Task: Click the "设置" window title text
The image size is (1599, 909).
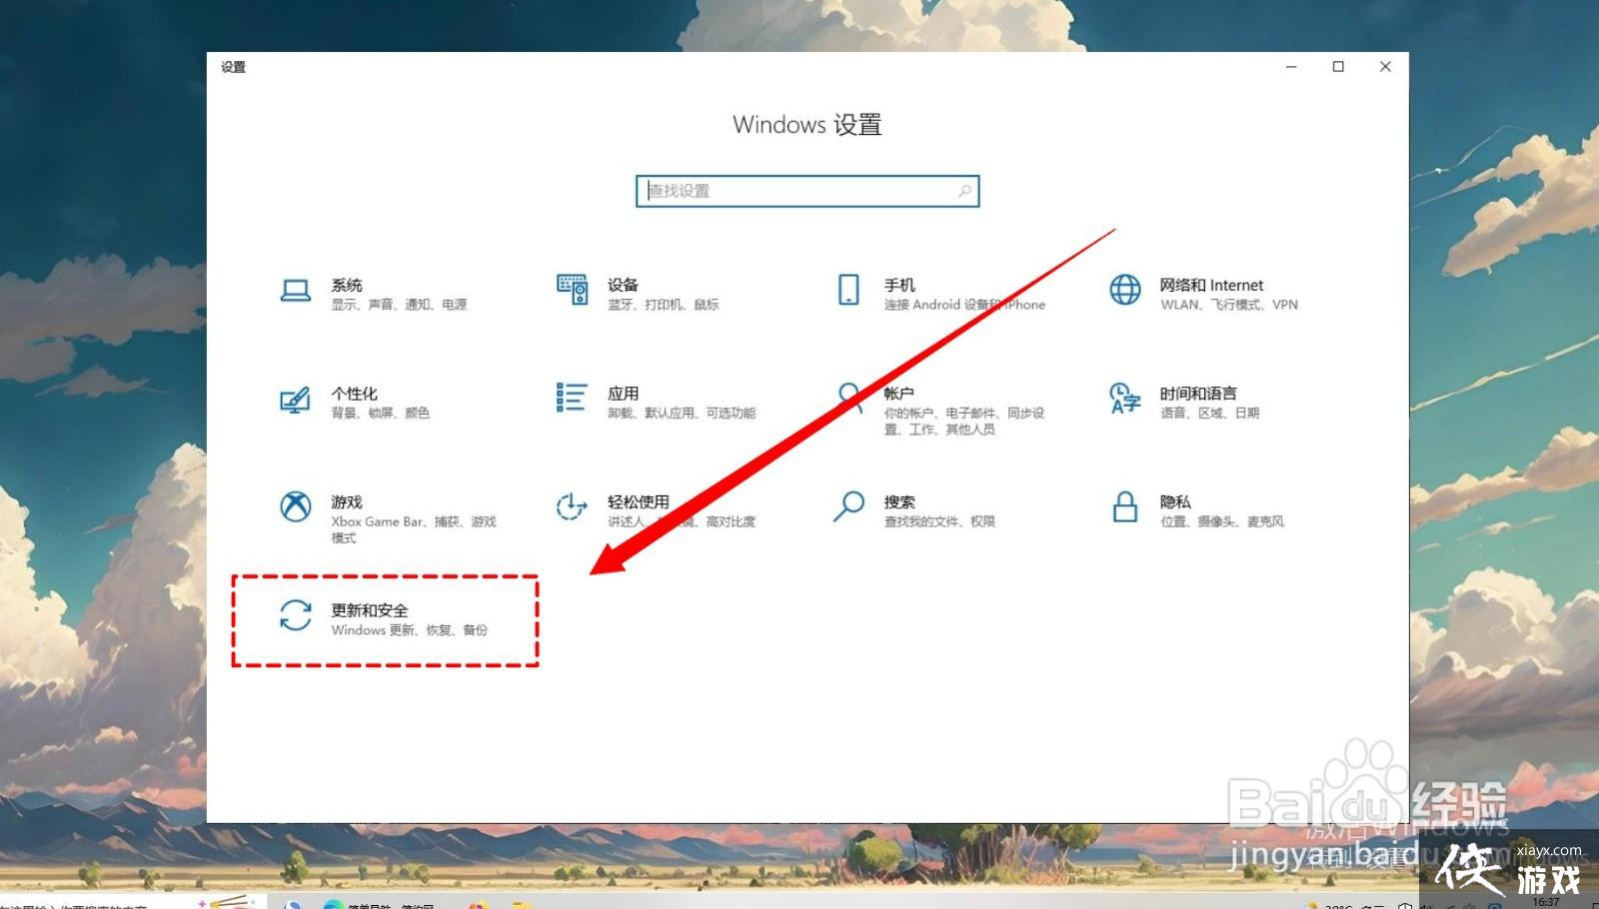Action: [233, 67]
